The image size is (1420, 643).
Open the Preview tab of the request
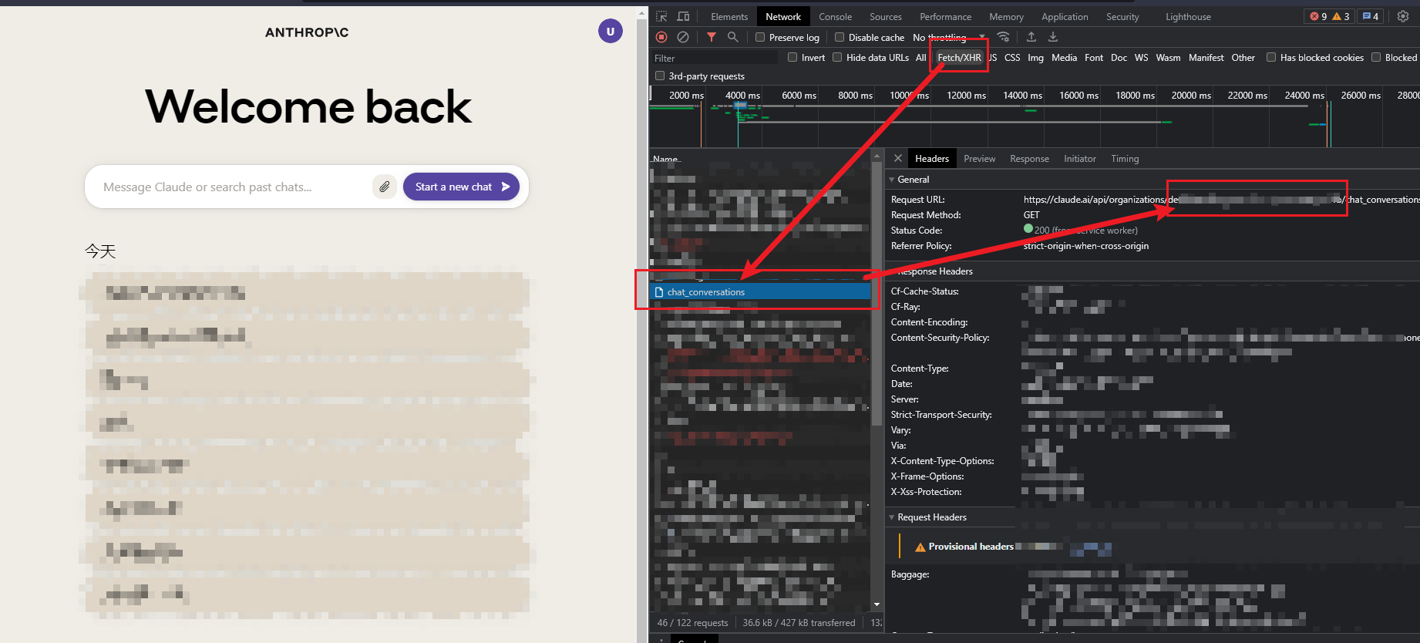tap(979, 158)
